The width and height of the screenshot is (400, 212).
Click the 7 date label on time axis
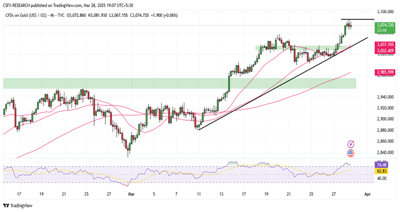click(x=176, y=194)
